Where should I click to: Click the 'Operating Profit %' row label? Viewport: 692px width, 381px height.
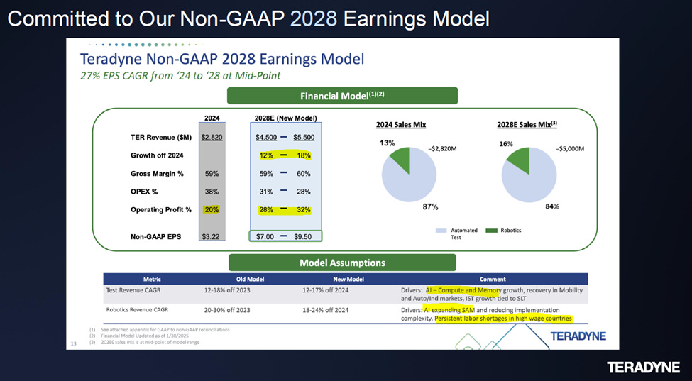(x=161, y=210)
